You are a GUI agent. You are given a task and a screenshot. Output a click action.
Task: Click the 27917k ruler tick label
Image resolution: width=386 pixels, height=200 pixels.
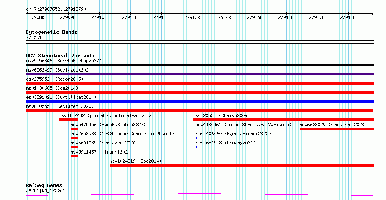317,18
